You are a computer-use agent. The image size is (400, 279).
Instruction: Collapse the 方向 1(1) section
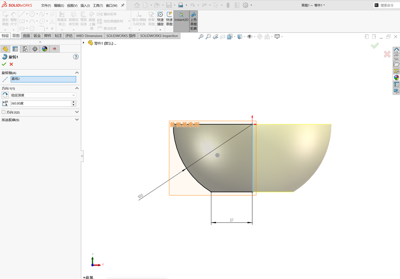[x=77, y=88]
